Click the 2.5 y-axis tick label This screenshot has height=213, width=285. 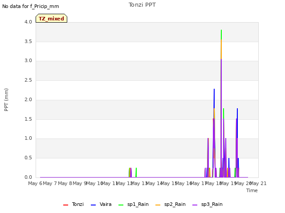(x=28, y=80)
